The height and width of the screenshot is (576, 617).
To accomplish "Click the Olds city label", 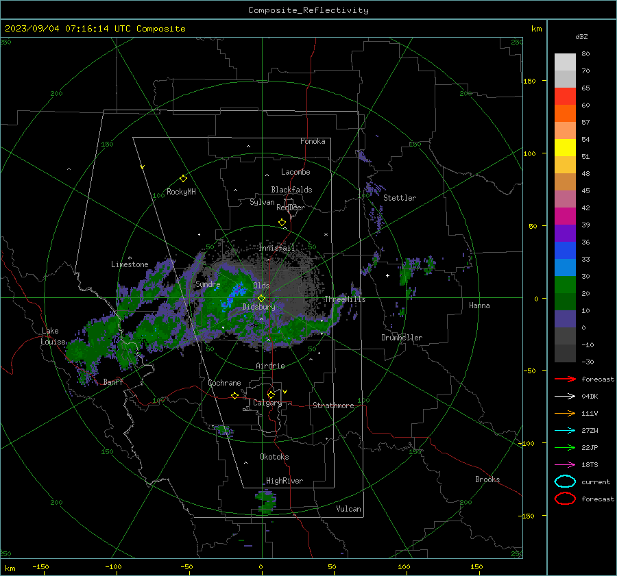I will pos(261,286).
